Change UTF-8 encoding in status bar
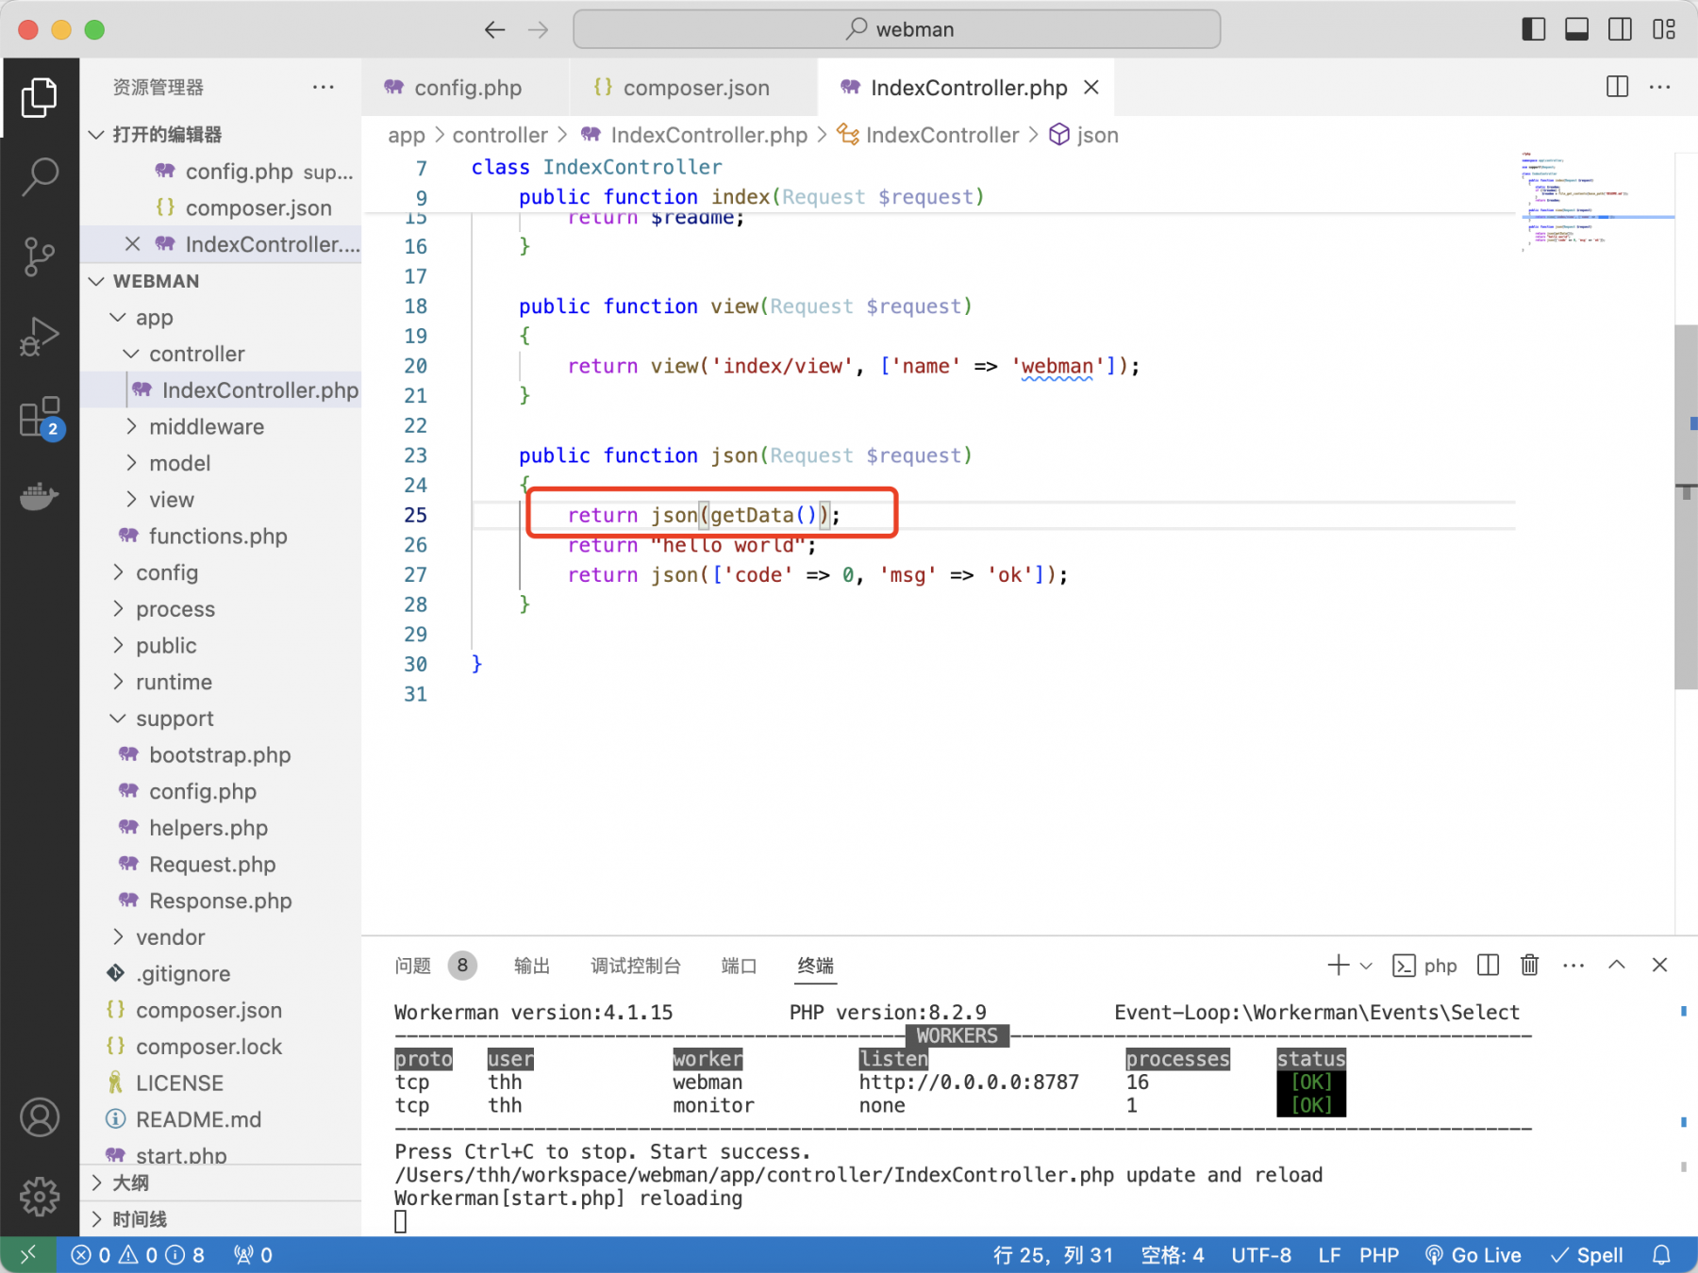 tap(1260, 1255)
